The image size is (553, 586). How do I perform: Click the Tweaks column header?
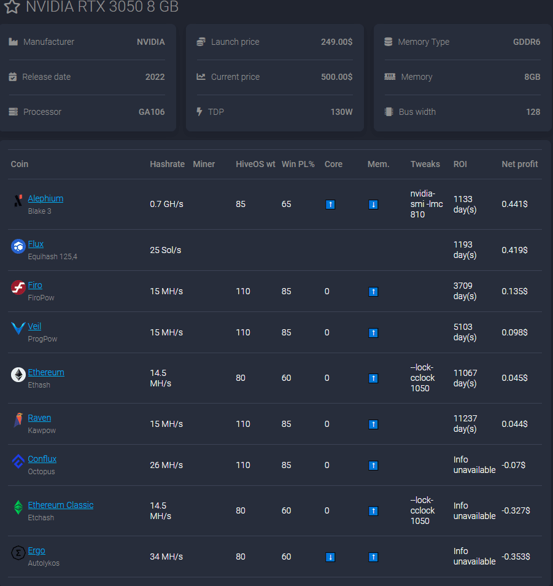[x=425, y=164]
